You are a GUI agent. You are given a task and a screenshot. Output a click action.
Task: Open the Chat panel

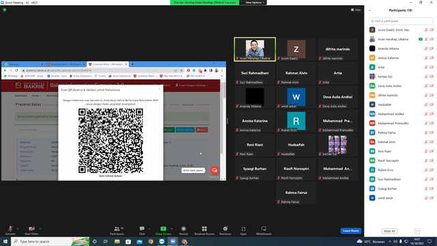point(142,230)
